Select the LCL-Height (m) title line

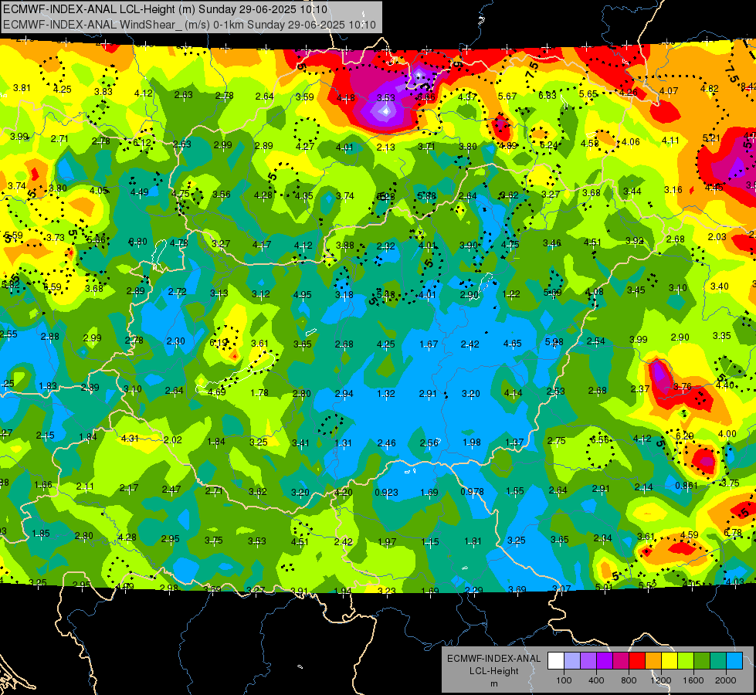pos(165,9)
